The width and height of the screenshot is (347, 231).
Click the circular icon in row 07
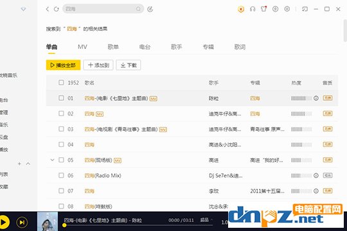pos(316,191)
